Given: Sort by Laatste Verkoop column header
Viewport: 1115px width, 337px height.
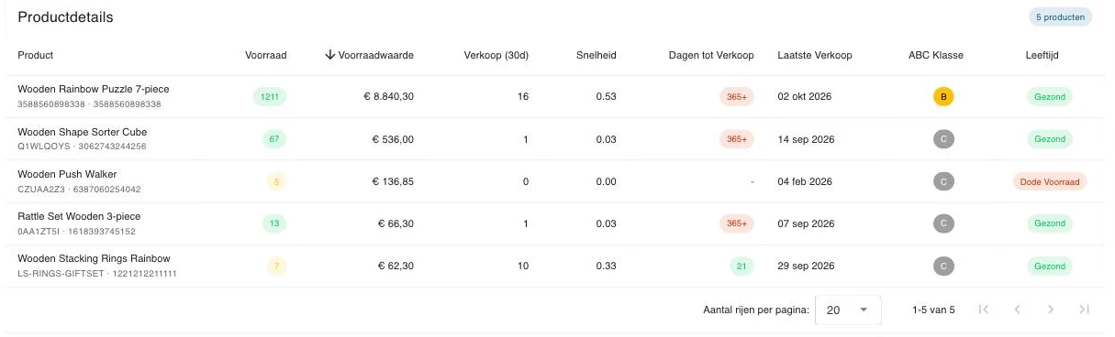Looking at the screenshot, I should (815, 55).
